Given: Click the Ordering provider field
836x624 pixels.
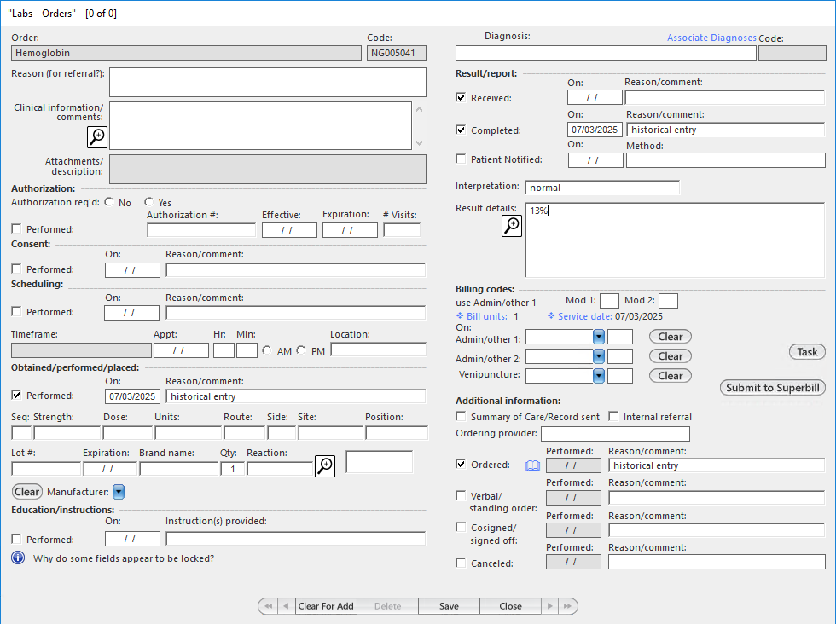Looking at the screenshot, I should pyautogui.click(x=615, y=434).
